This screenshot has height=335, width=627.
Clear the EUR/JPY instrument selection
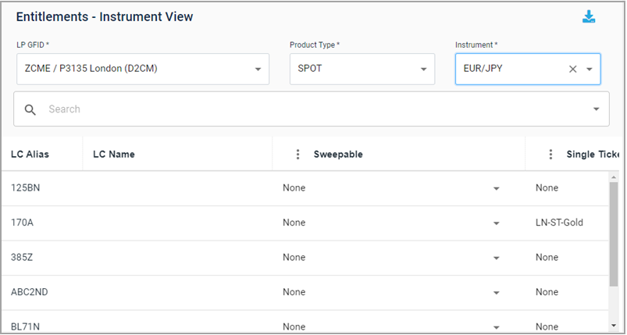pos(572,69)
